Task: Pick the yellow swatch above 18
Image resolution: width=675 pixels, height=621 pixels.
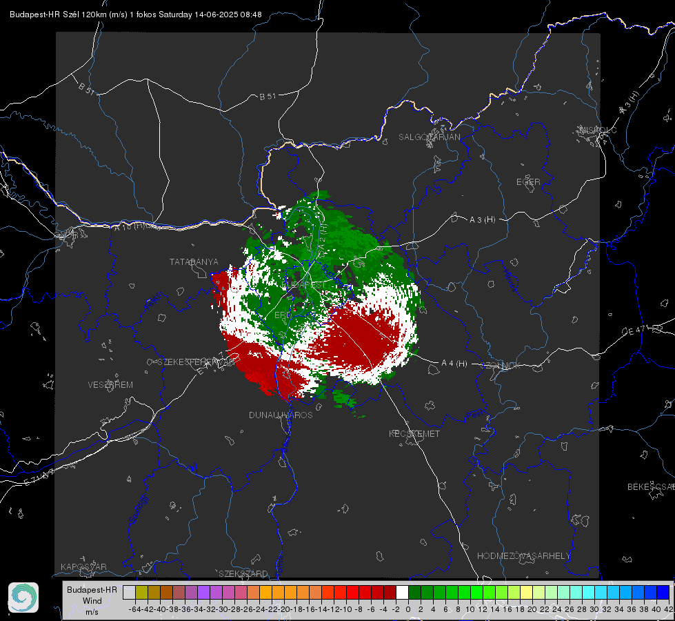Action: click(x=527, y=592)
